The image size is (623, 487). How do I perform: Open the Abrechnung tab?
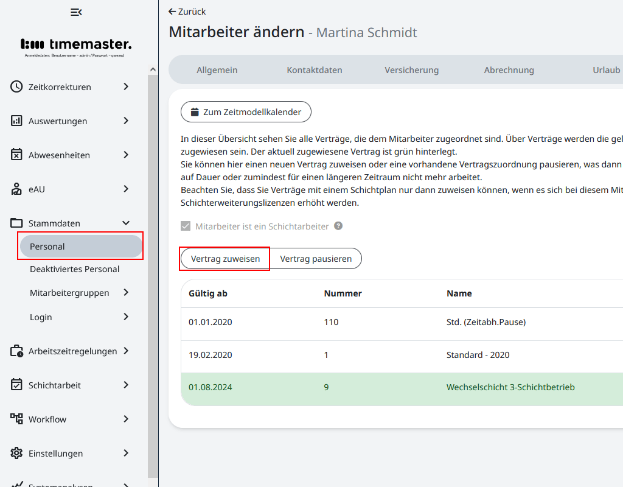509,69
